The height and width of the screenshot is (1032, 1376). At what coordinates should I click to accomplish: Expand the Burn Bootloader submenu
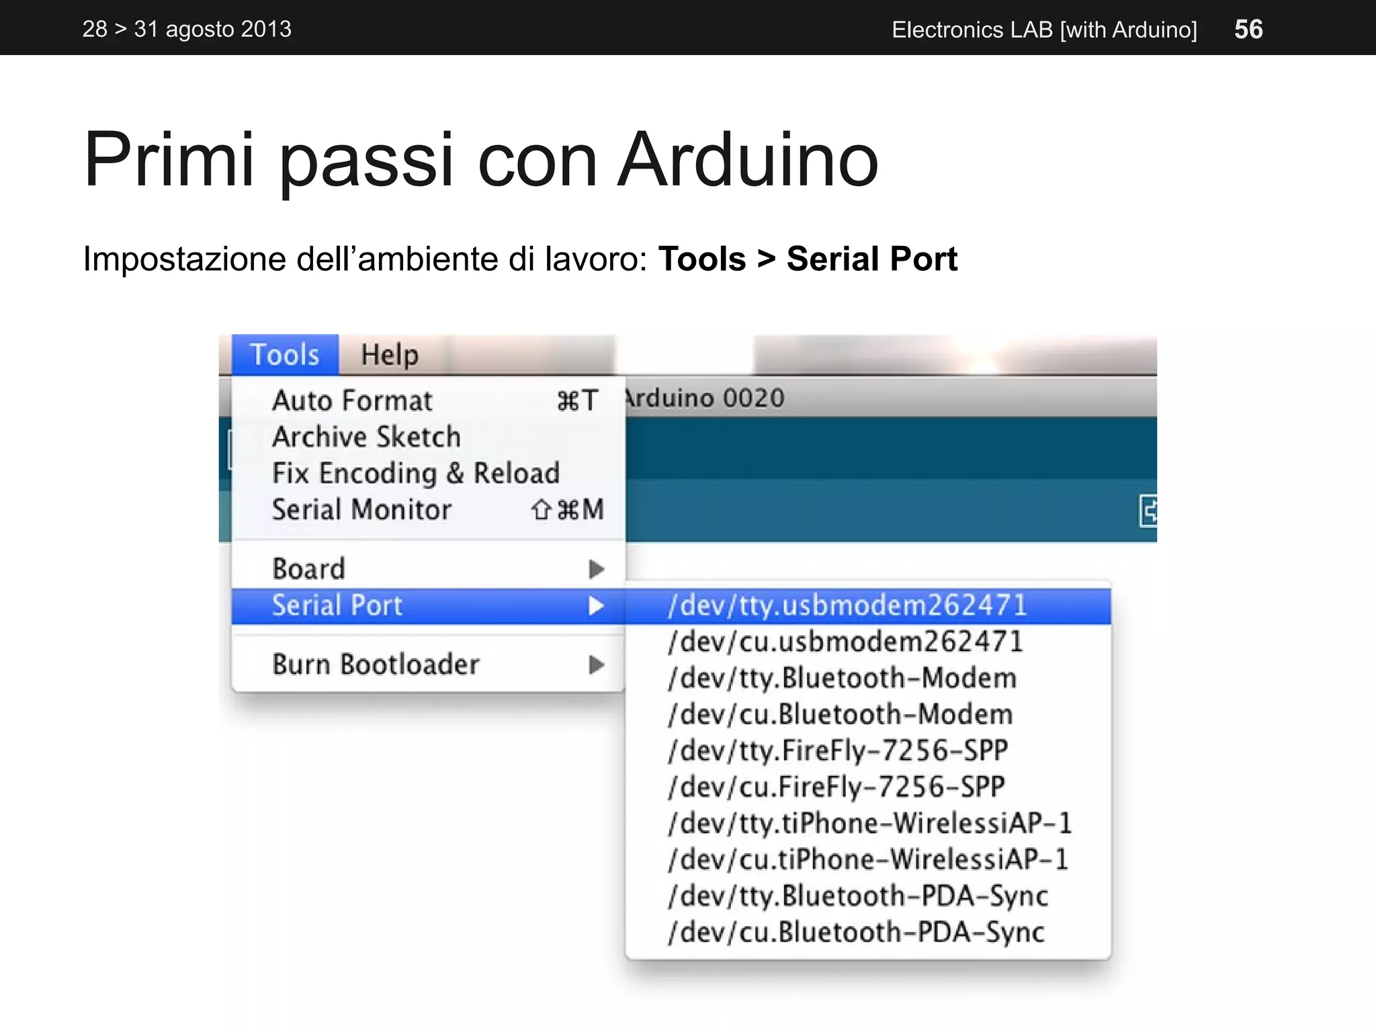coord(428,664)
